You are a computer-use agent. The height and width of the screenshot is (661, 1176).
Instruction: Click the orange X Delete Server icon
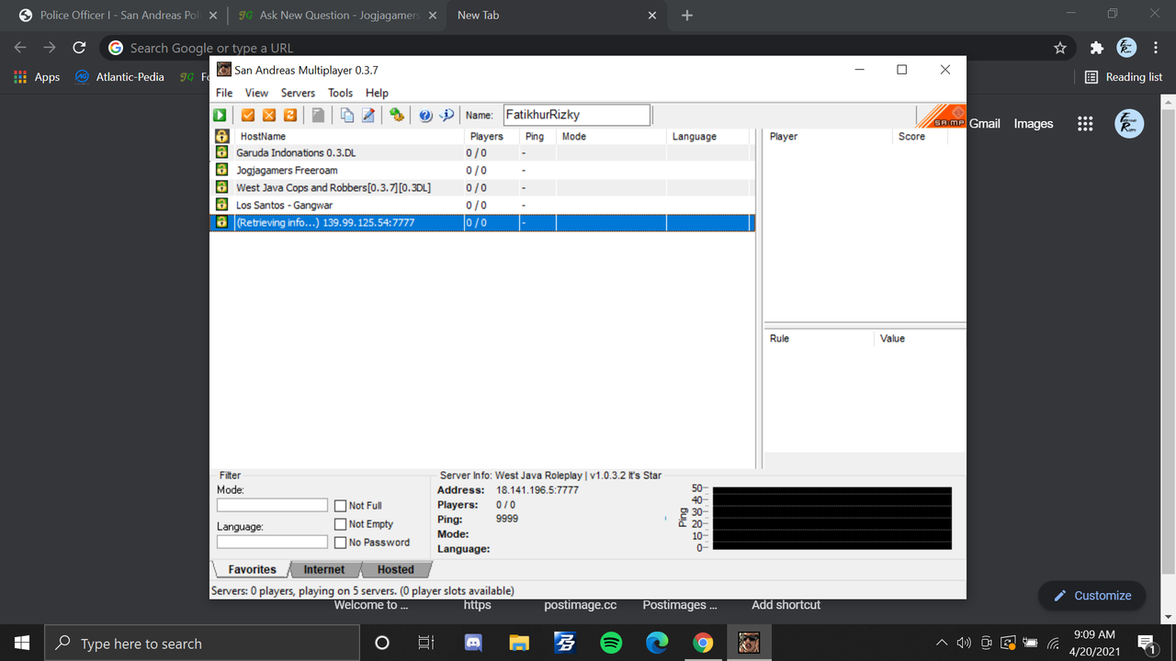[269, 115]
